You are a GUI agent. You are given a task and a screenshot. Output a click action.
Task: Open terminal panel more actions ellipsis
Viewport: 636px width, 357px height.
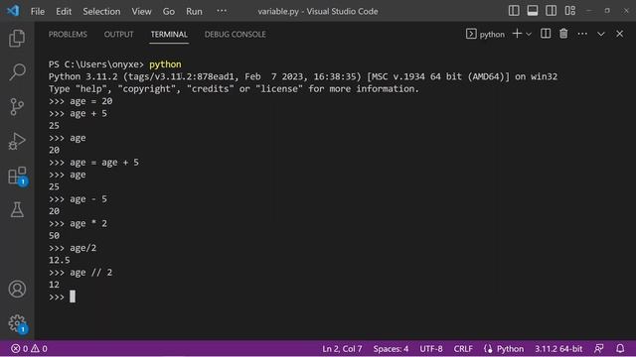pyautogui.click(x=582, y=34)
